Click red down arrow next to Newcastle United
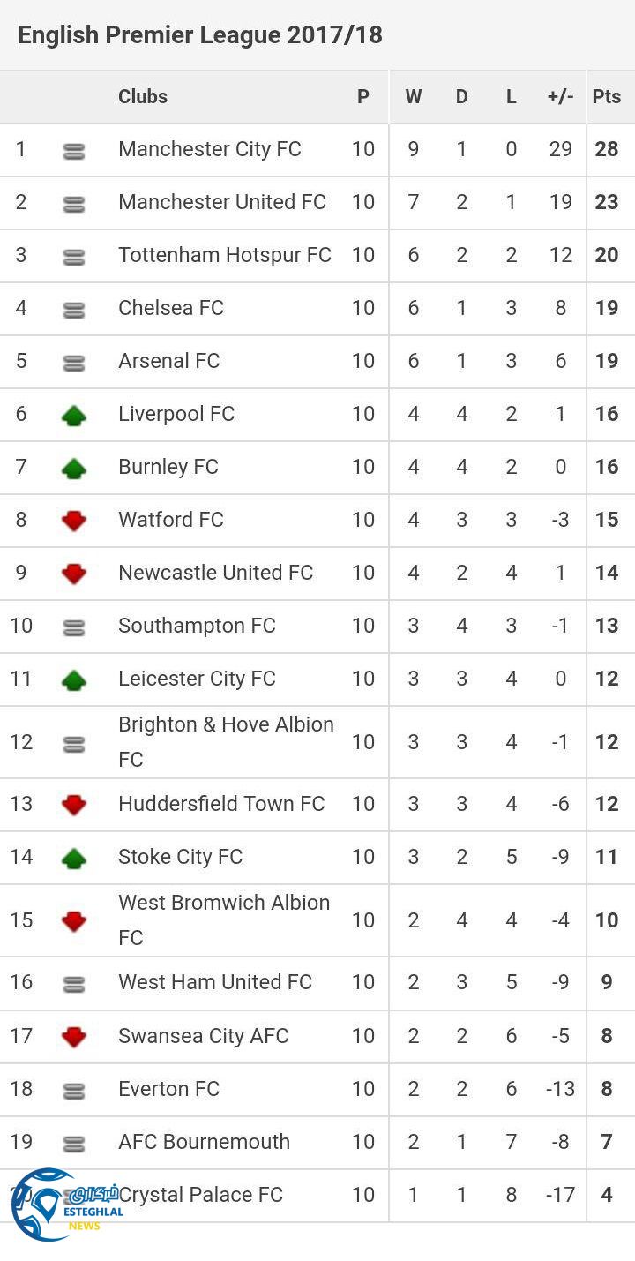The image size is (635, 1261). 74,574
